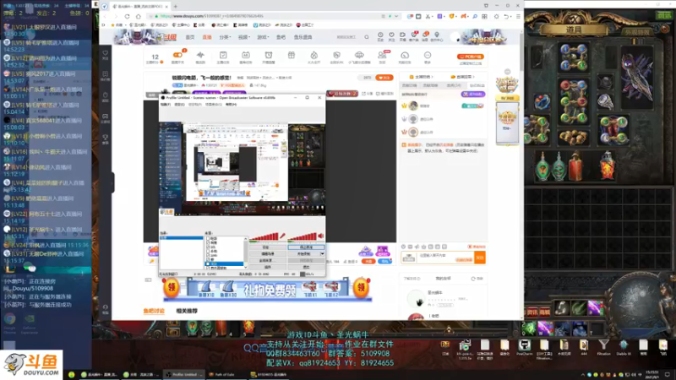Open the alarm clock reminder icon

point(268,55)
